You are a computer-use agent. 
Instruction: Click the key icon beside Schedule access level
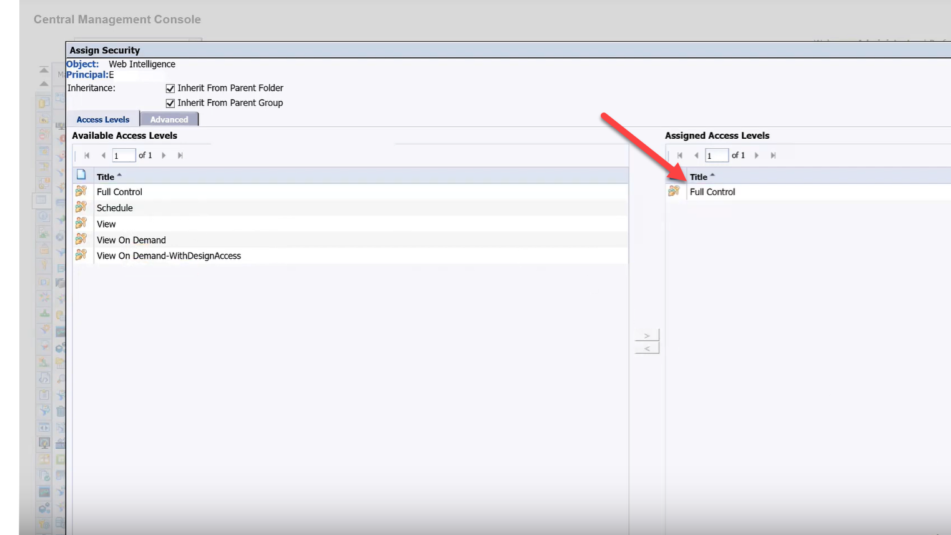(x=81, y=207)
